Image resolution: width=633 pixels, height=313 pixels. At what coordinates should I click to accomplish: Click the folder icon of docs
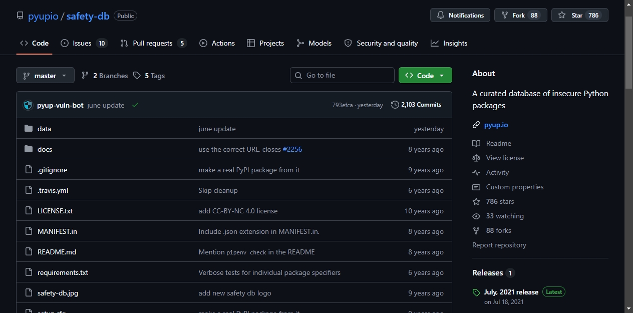(29, 149)
